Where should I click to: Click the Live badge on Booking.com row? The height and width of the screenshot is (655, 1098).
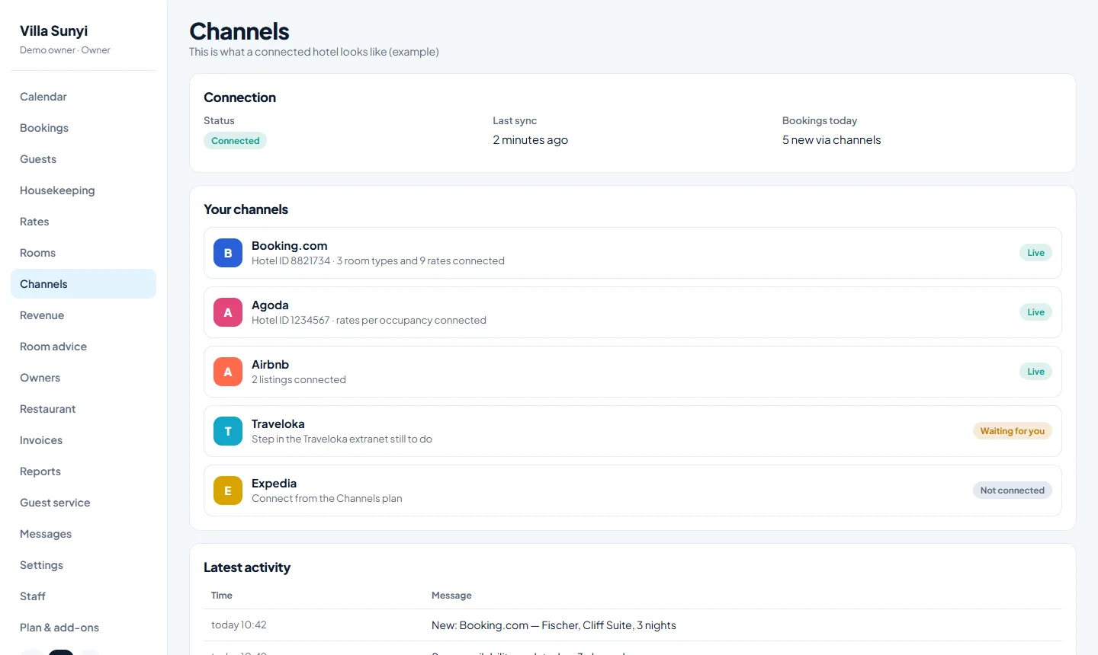[x=1035, y=253]
